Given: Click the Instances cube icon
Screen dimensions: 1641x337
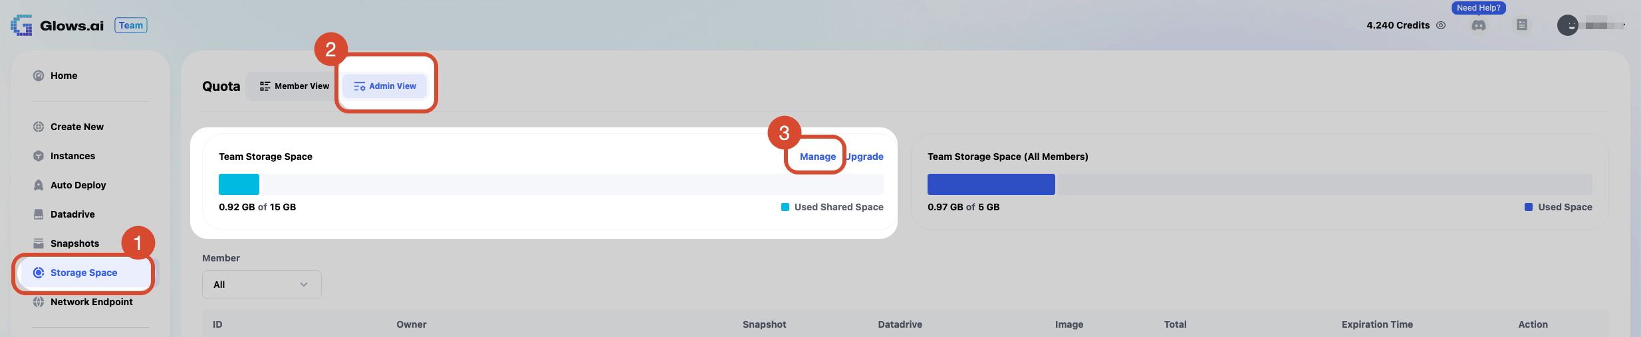Looking at the screenshot, I should click(39, 156).
